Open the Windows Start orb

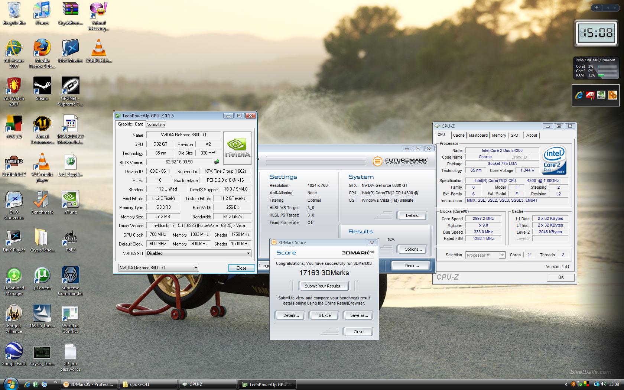10,383
